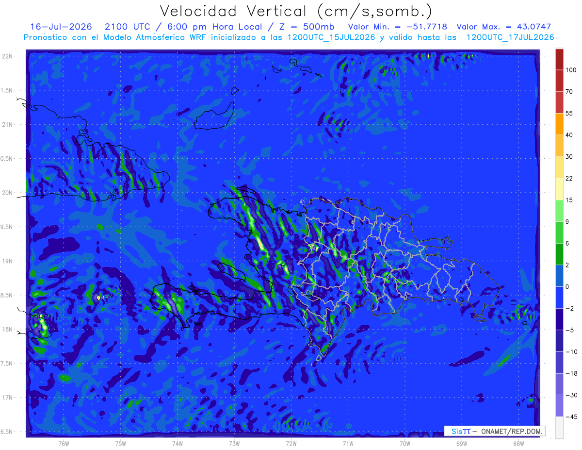Click the '40' color bar label

(x=569, y=135)
